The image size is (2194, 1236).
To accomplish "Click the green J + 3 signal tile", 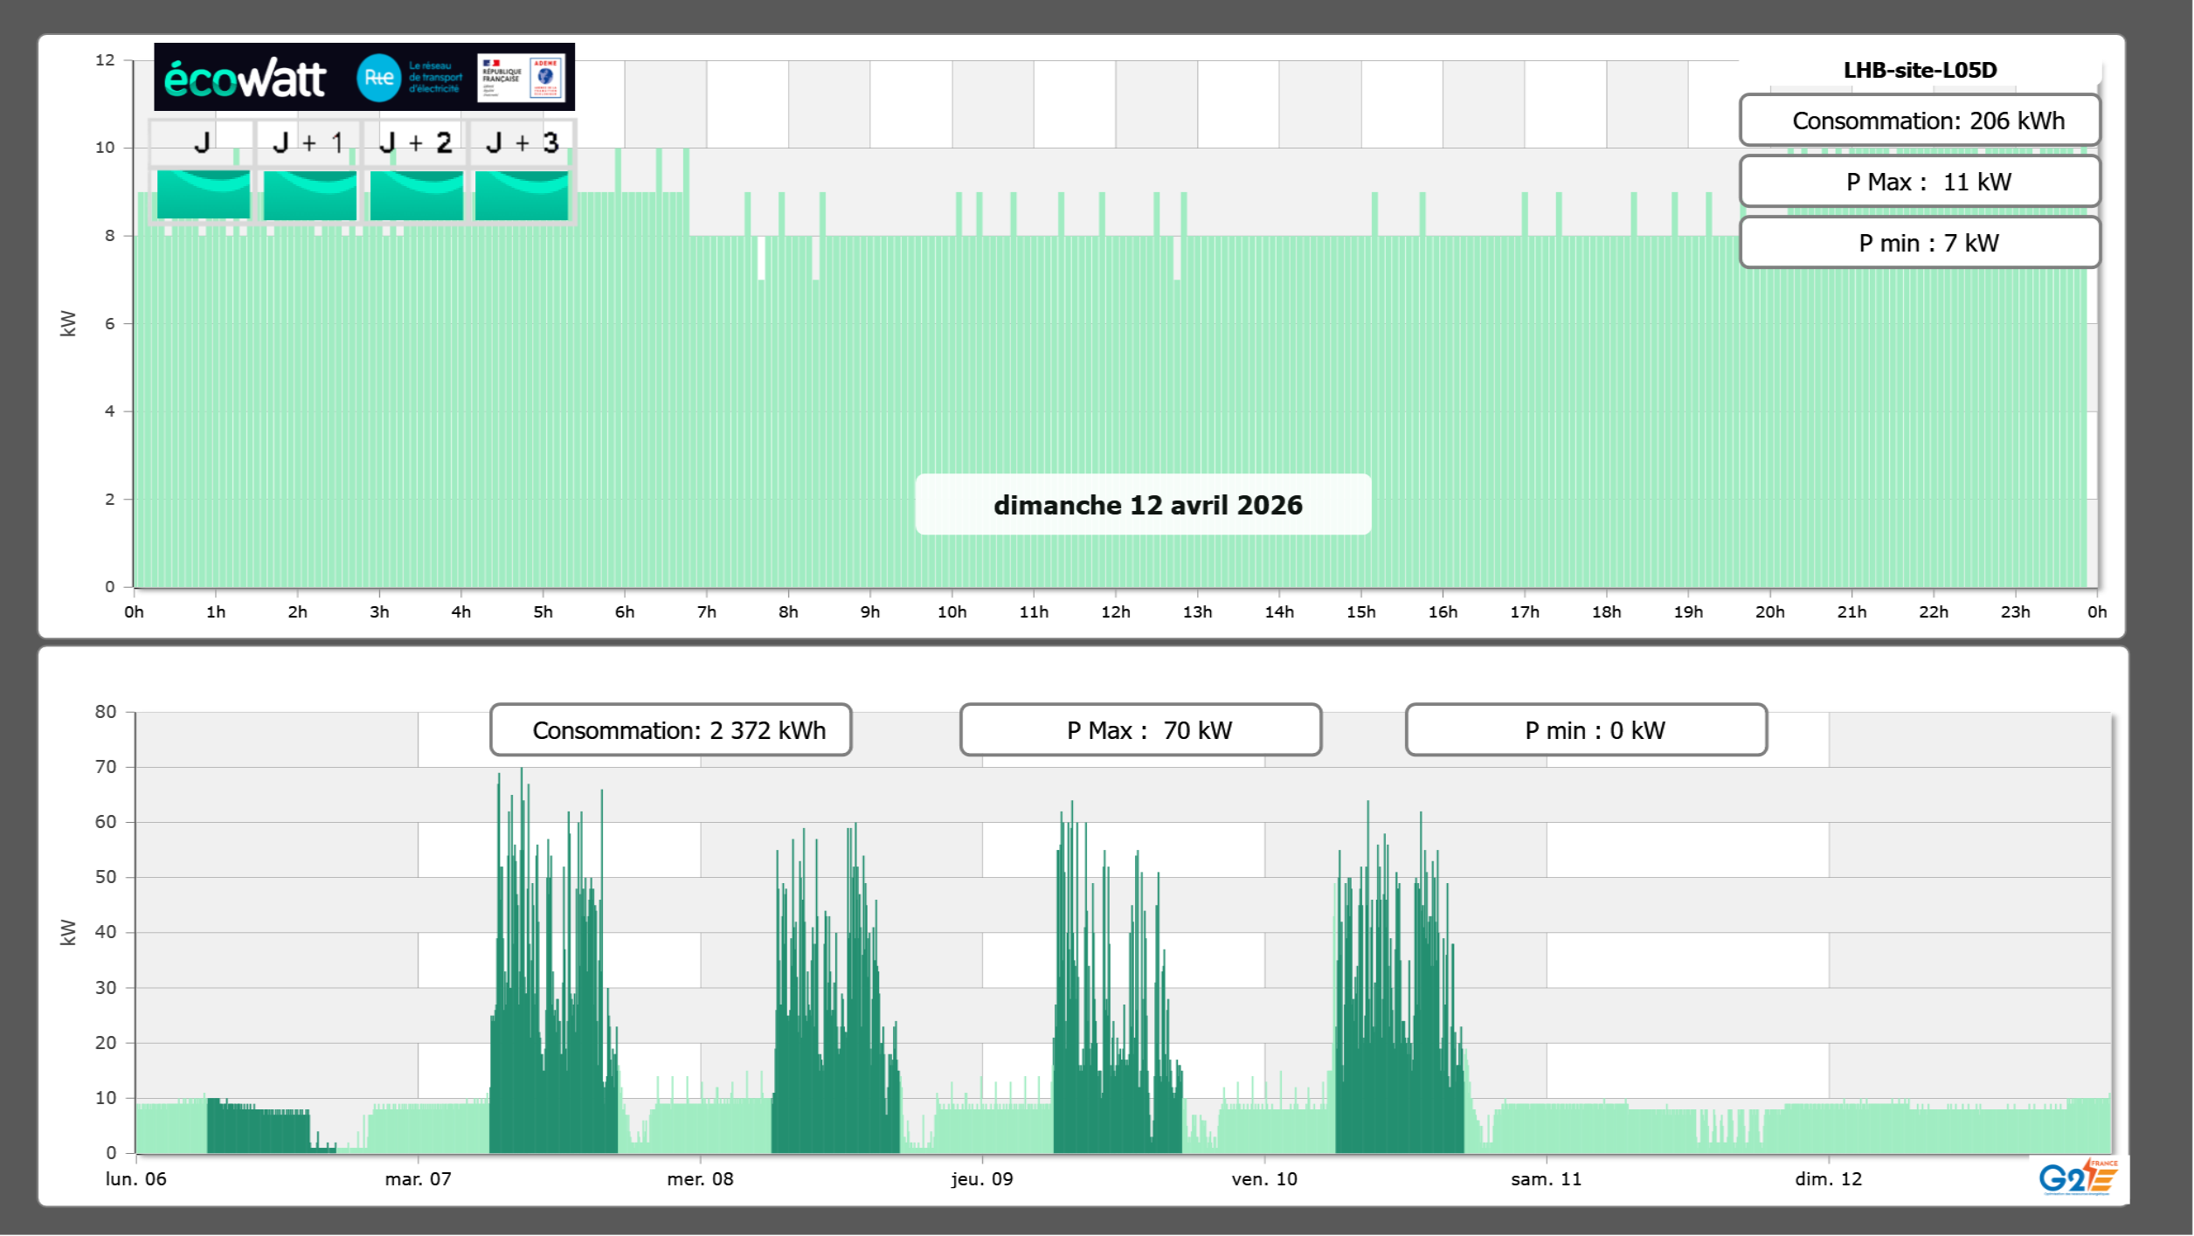I will tap(522, 195).
